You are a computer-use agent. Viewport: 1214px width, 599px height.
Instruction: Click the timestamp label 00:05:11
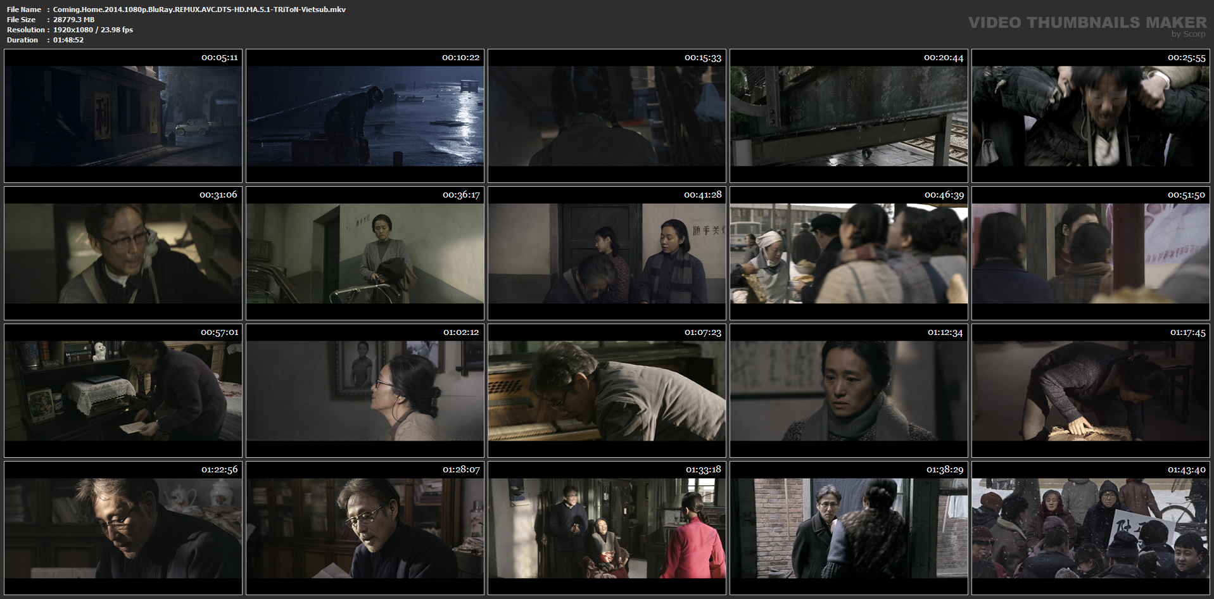pos(219,58)
